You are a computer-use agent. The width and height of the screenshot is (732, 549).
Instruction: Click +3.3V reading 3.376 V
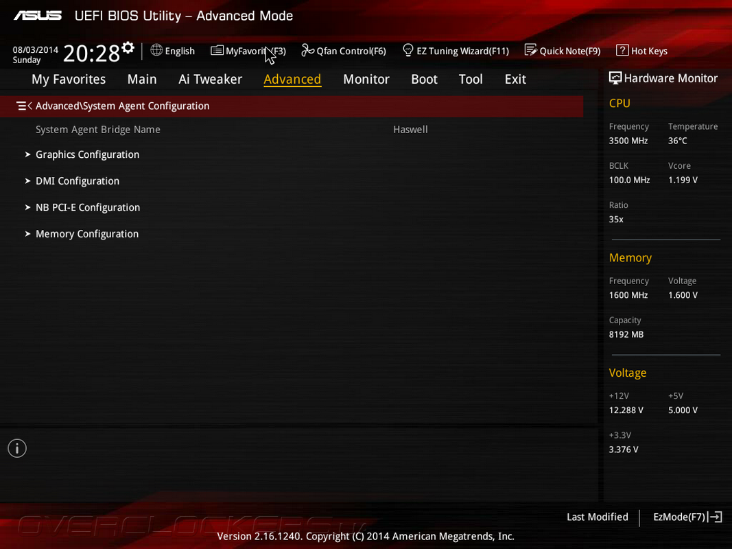[623, 449]
